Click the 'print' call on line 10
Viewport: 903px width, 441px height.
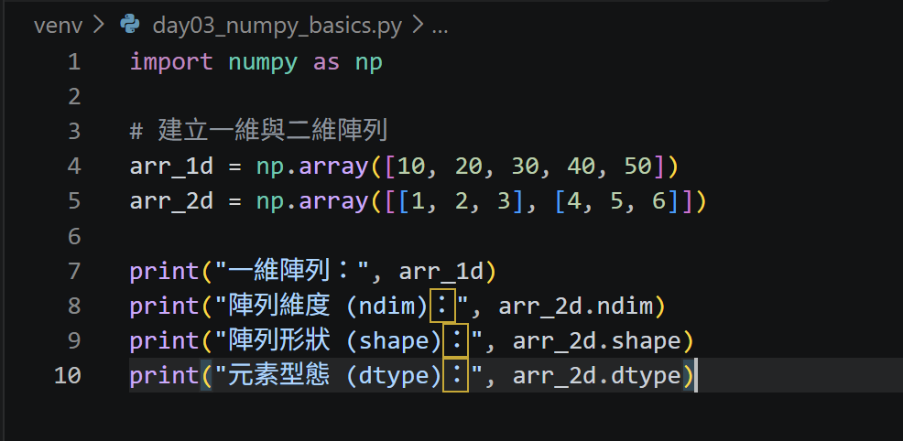tap(165, 376)
